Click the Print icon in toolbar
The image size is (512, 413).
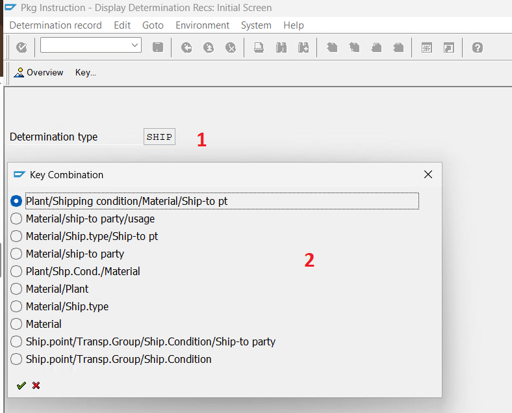coord(259,47)
